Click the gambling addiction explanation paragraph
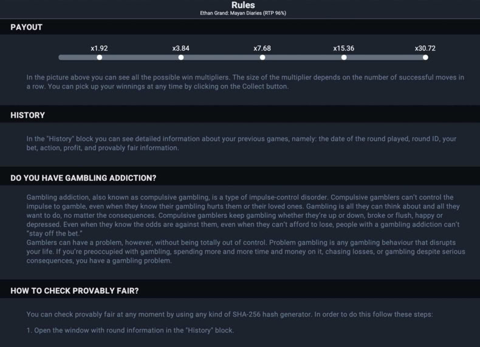 pos(246,229)
